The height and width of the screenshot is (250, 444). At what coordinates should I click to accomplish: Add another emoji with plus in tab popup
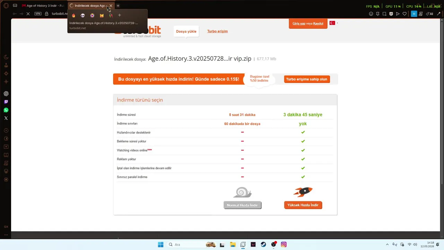[119, 15]
